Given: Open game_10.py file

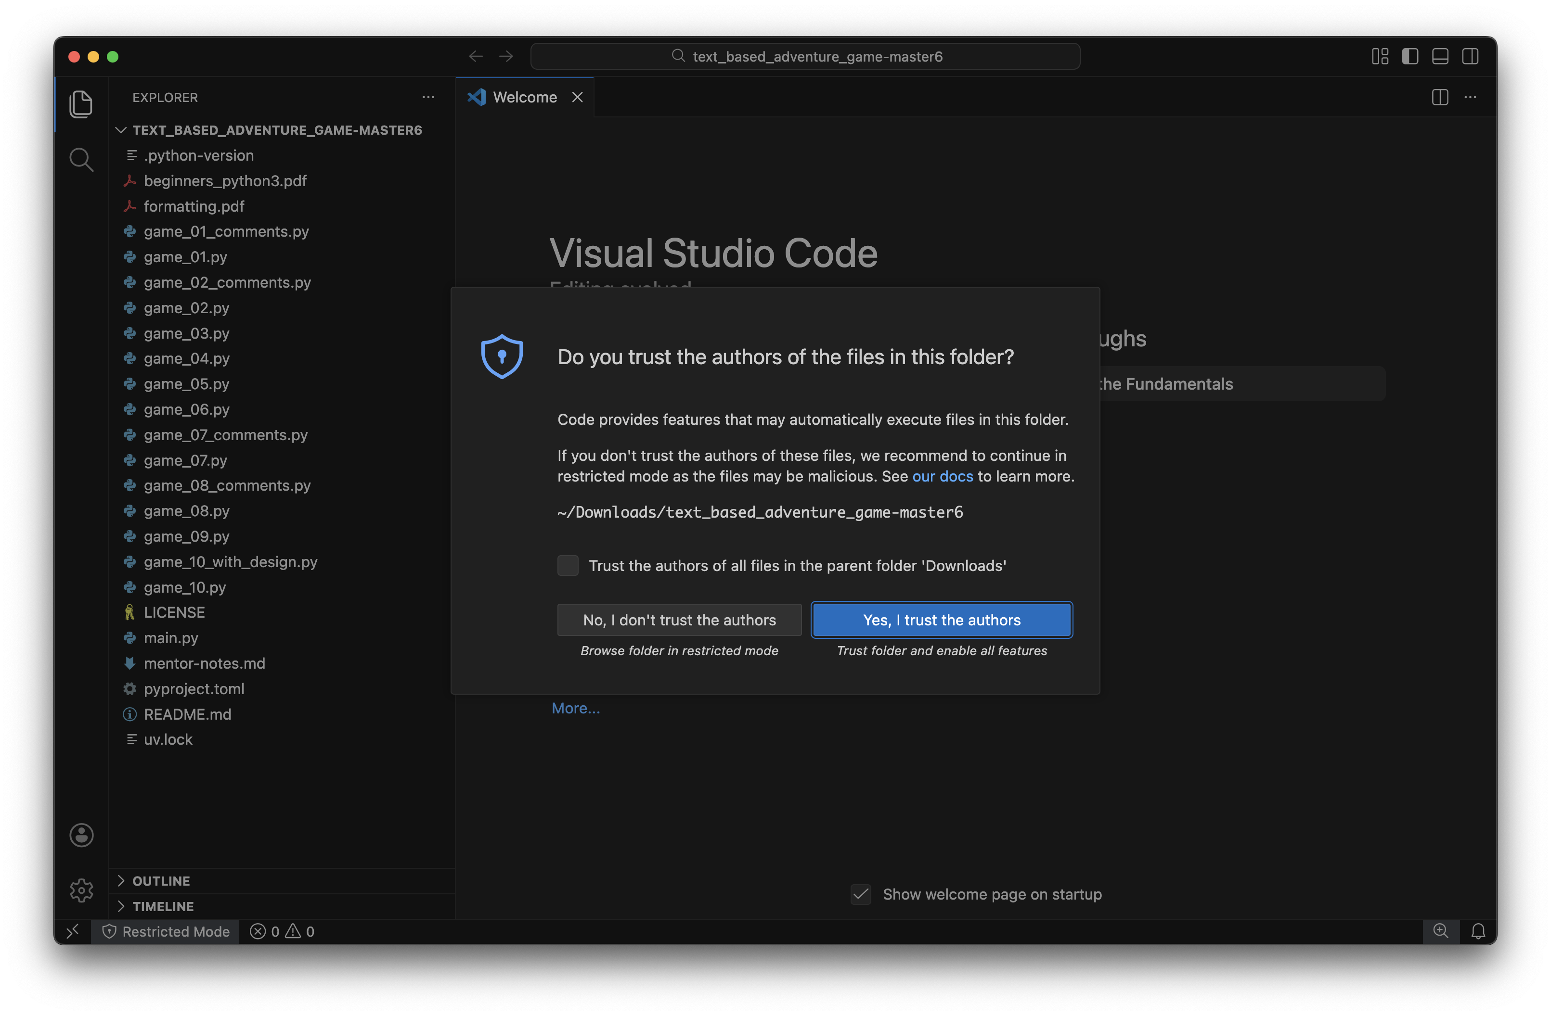Looking at the screenshot, I should coord(282,587).
